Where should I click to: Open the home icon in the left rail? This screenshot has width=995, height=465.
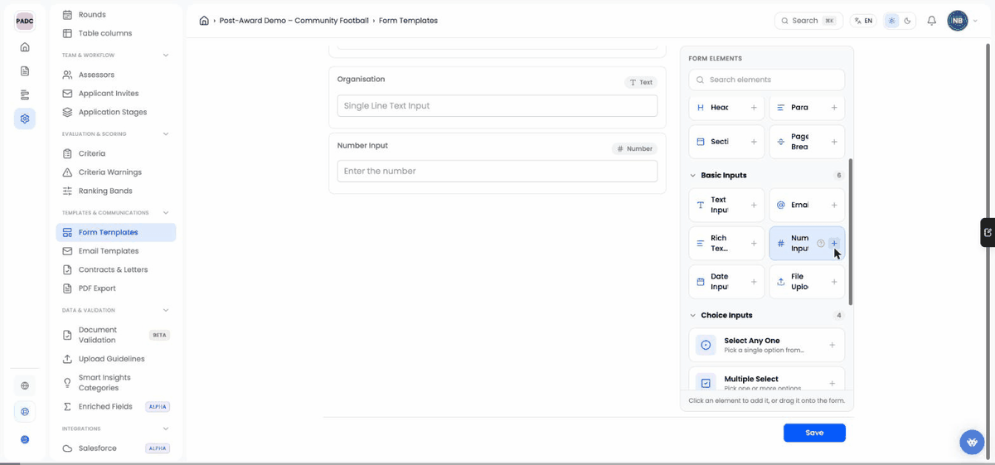coord(25,47)
